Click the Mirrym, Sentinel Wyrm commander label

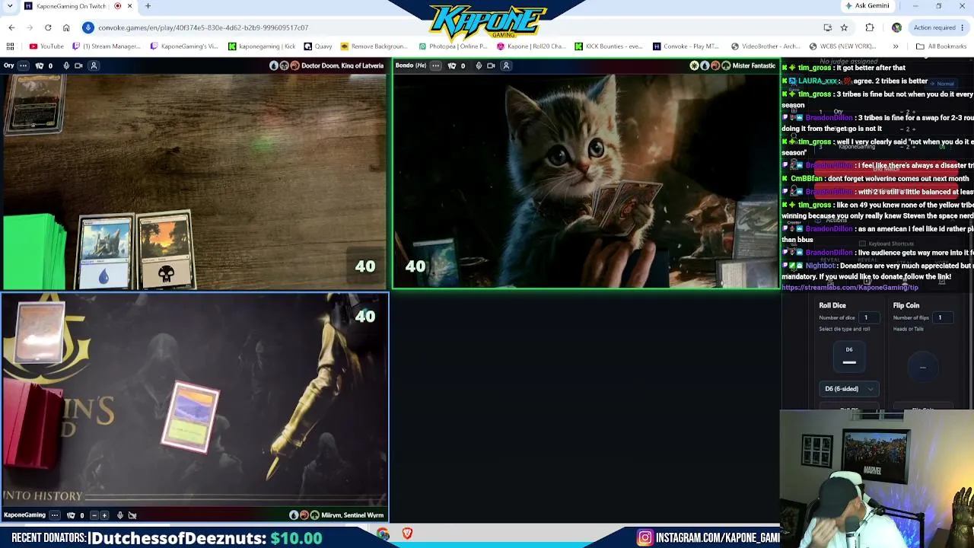(x=352, y=515)
